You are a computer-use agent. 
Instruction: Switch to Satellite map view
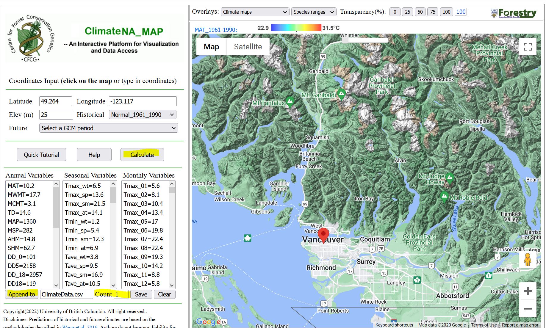click(248, 47)
